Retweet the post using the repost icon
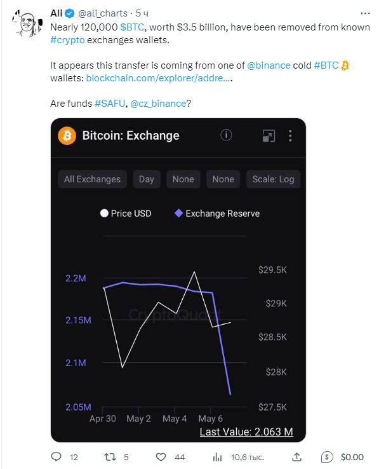This screenshot has width=379, height=469. point(110,457)
